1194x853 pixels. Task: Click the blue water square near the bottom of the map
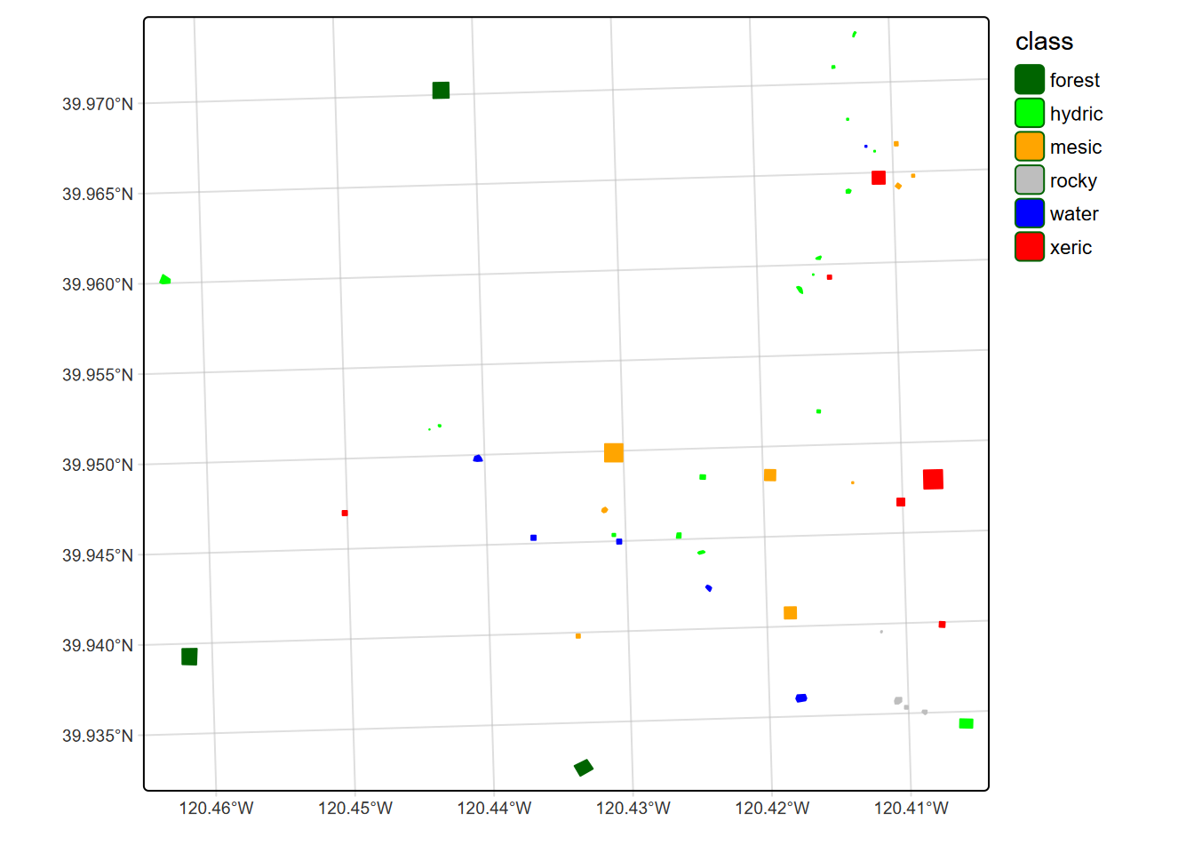click(x=802, y=698)
